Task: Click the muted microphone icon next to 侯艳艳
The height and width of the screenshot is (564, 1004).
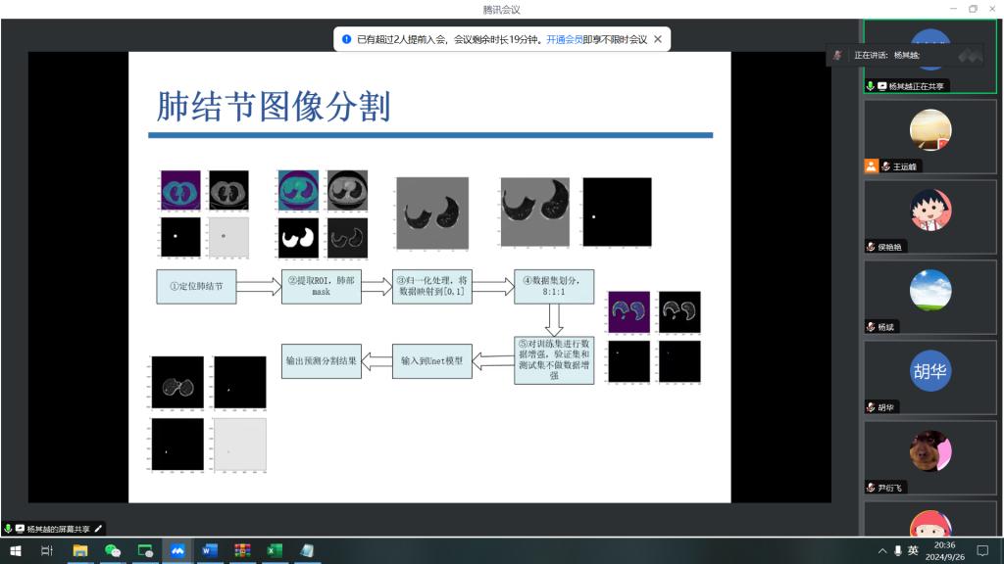Action: pyautogui.click(x=871, y=247)
